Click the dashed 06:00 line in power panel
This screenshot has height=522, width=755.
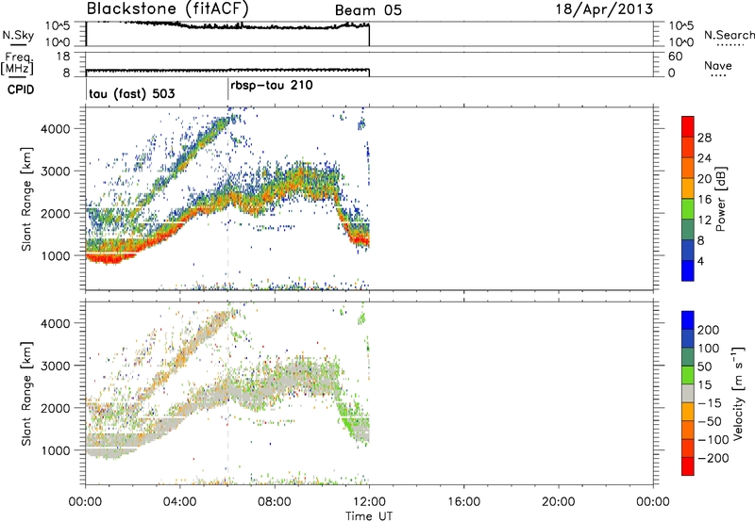tap(227, 199)
